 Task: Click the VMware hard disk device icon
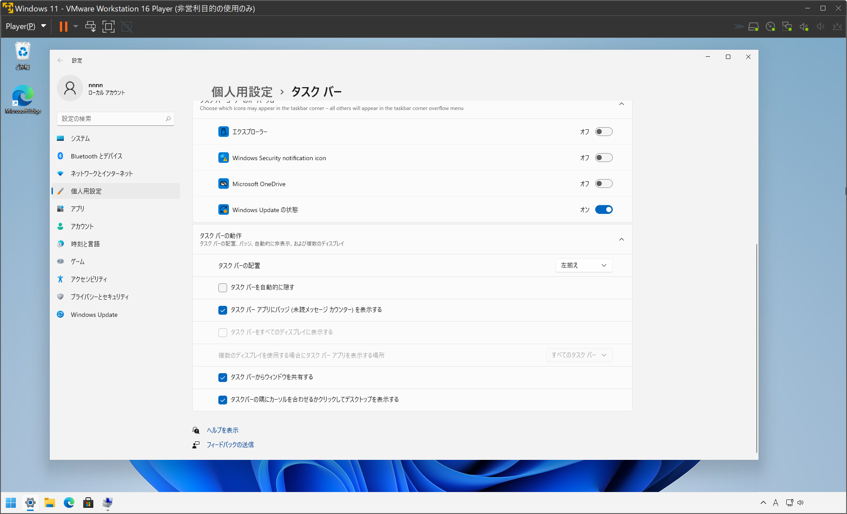[x=753, y=26]
